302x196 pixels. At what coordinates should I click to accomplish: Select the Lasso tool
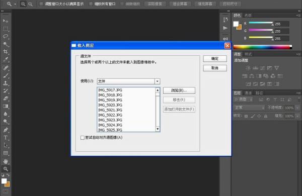pos(6,36)
